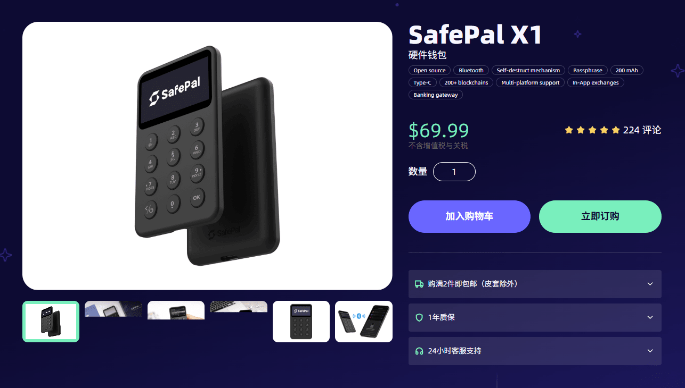Click the quantity input field
This screenshot has width=685, height=388.
[454, 172]
